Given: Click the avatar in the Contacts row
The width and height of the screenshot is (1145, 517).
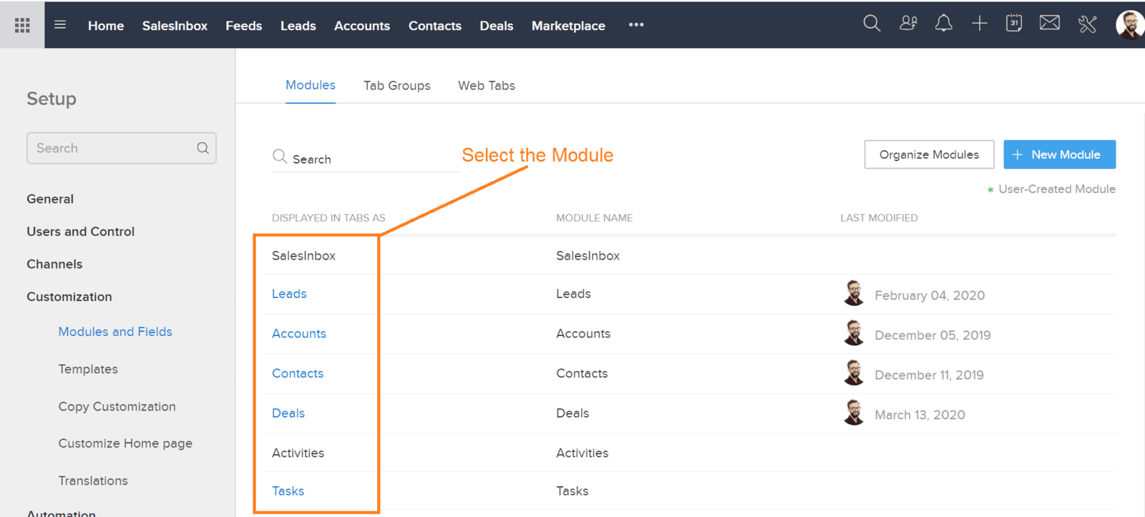Looking at the screenshot, I should (854, 373).
